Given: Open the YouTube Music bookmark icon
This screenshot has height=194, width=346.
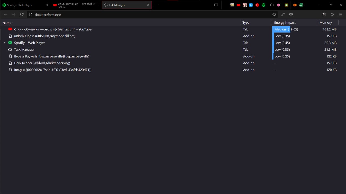Looking at the screenshot, I should point(257,5).
